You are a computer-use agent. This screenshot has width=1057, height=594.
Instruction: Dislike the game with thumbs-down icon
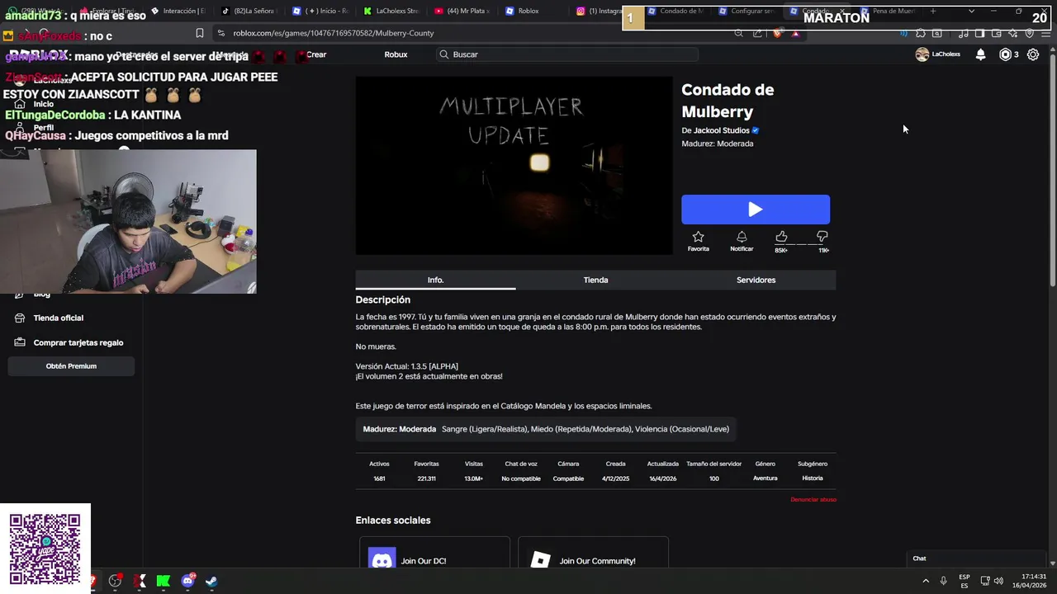(822, 237)
